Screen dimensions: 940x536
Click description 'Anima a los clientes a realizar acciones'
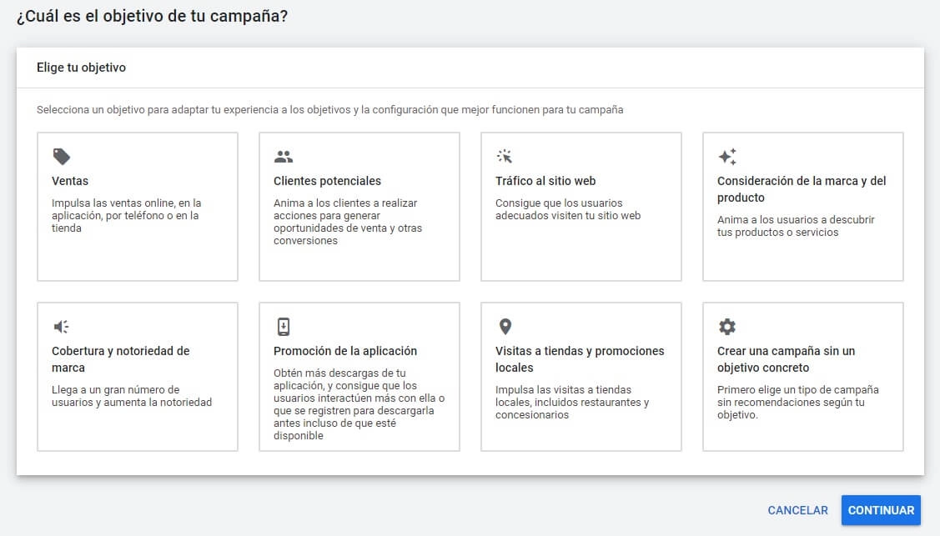coord(348,222)
